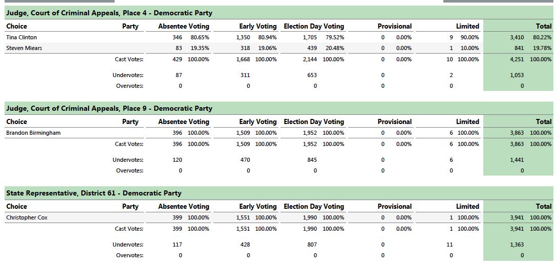The width and height of the screenshot is (558, 269).
Task: Click Provisional column header in Place 4 table
Action: coord(394,26)
